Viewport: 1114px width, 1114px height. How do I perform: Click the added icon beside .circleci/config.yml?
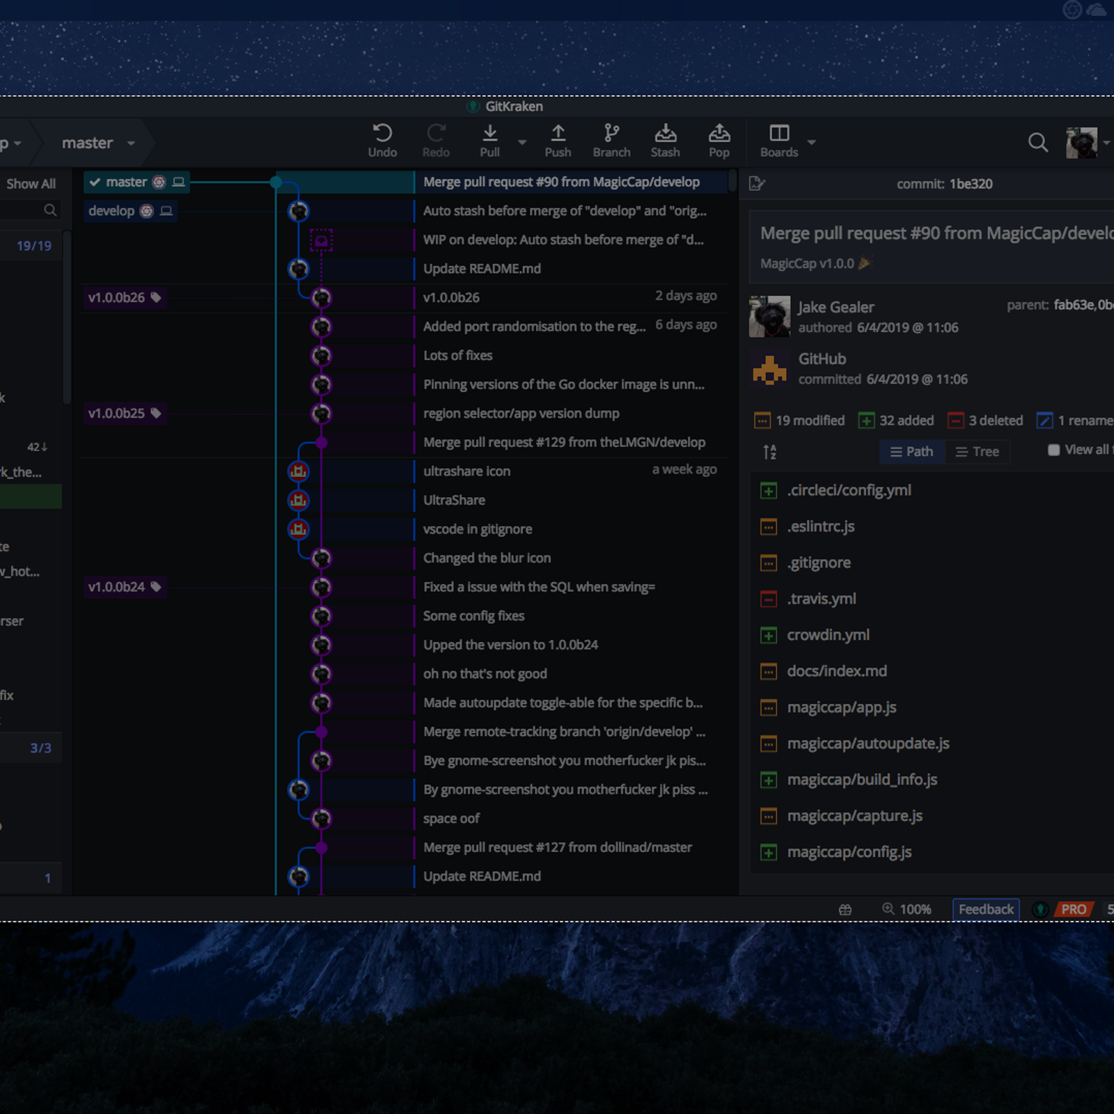[769, 491]
